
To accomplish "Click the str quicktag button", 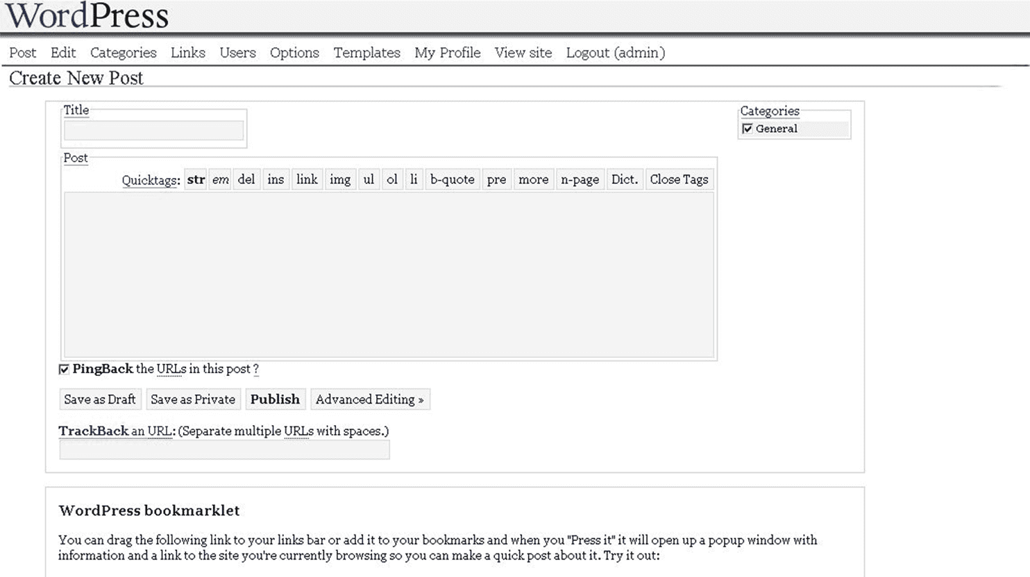I will [196, 180].
